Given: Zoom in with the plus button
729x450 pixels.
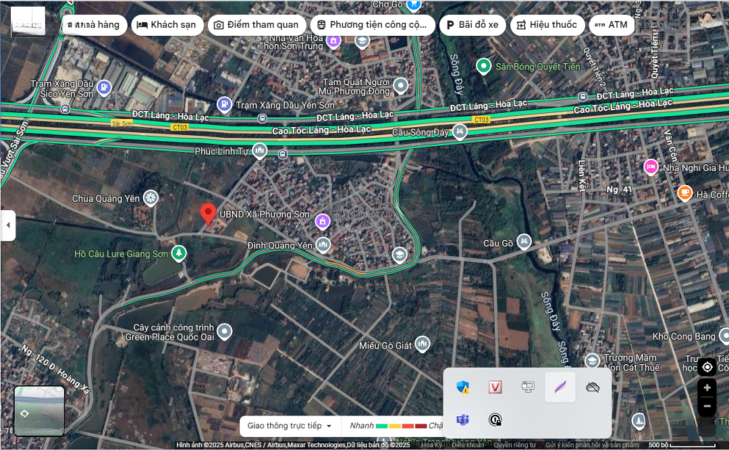Looking at the screenshot, I should tap(707, 388).
